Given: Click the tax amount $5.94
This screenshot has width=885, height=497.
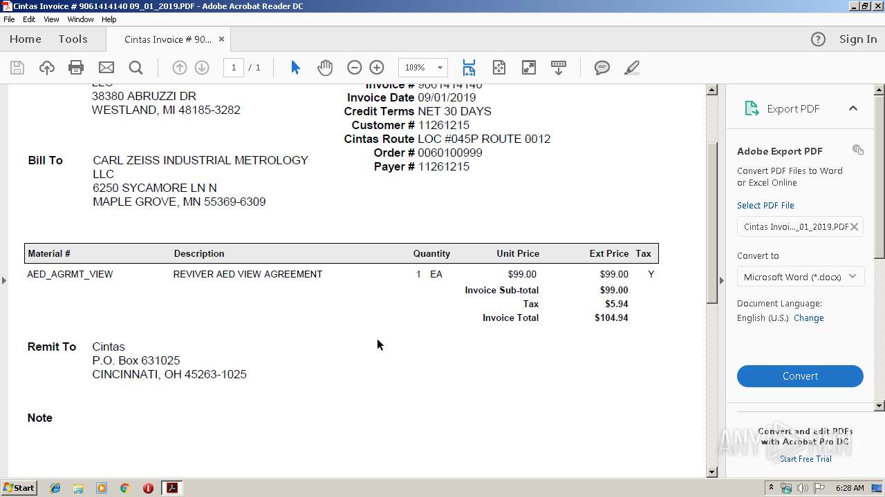Looking at the screenshot, I should click(x=616, y=304).
